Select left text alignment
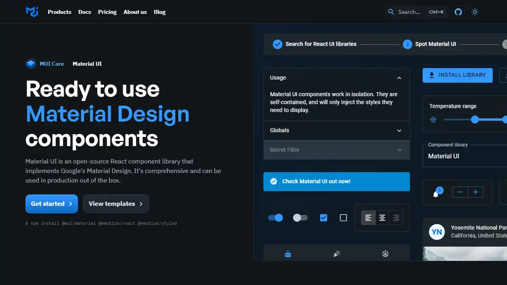 pyautogui.click(x=368, y=218)
